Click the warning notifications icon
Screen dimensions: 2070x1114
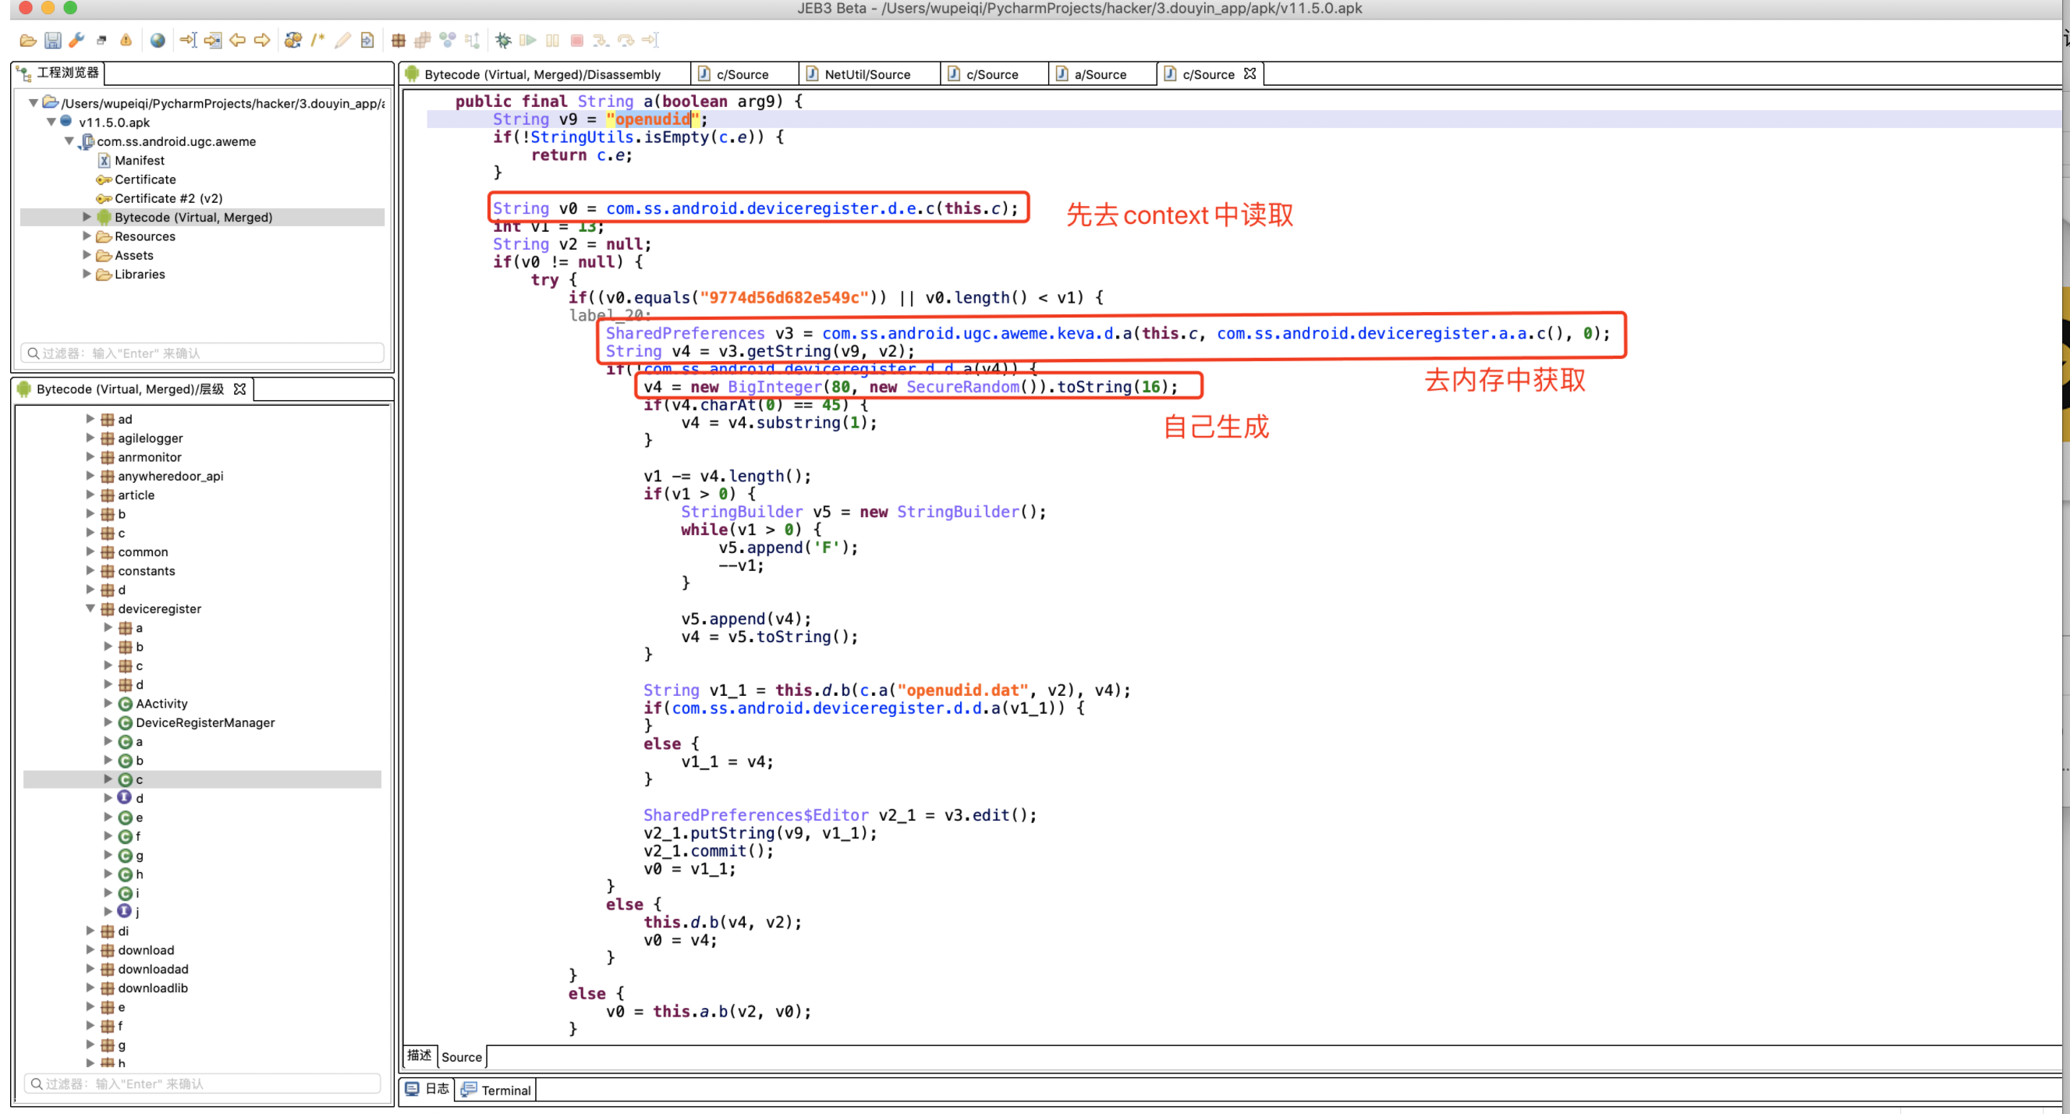click(x=126, y=41)
